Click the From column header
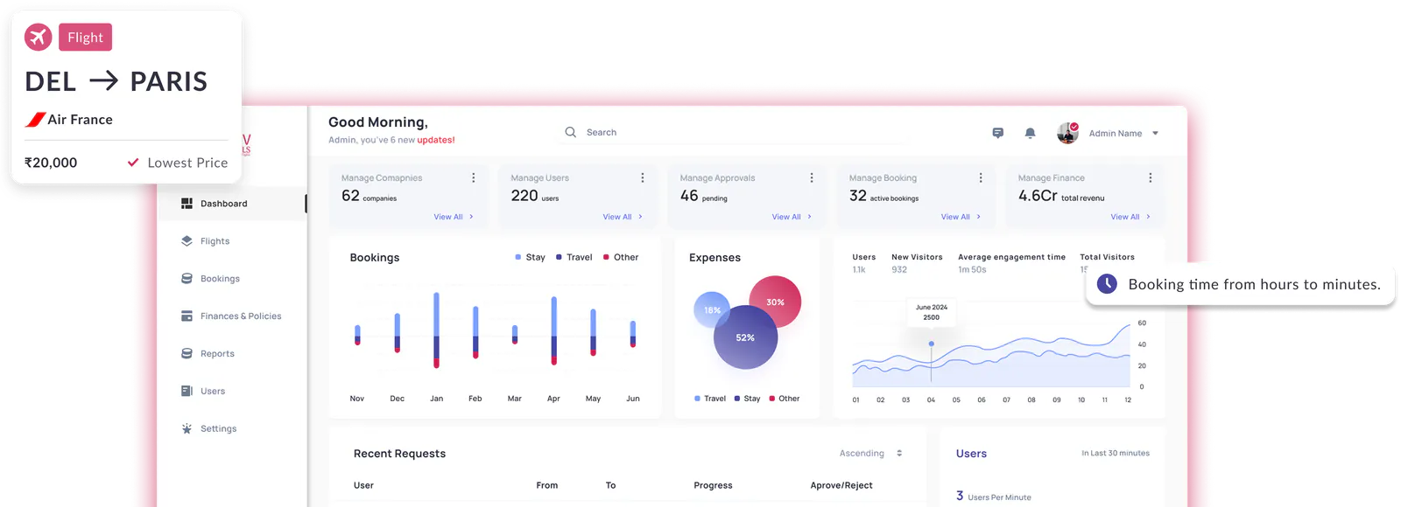The width and height of the screenshot is (1401, 507). pyautogui.click(x=546, y=485)
